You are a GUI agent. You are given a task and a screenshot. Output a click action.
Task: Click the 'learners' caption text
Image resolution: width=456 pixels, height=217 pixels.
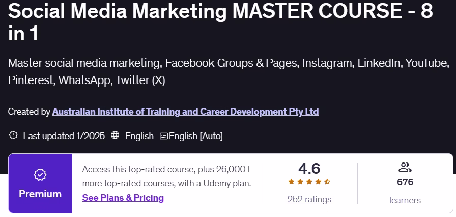[405, 200]
